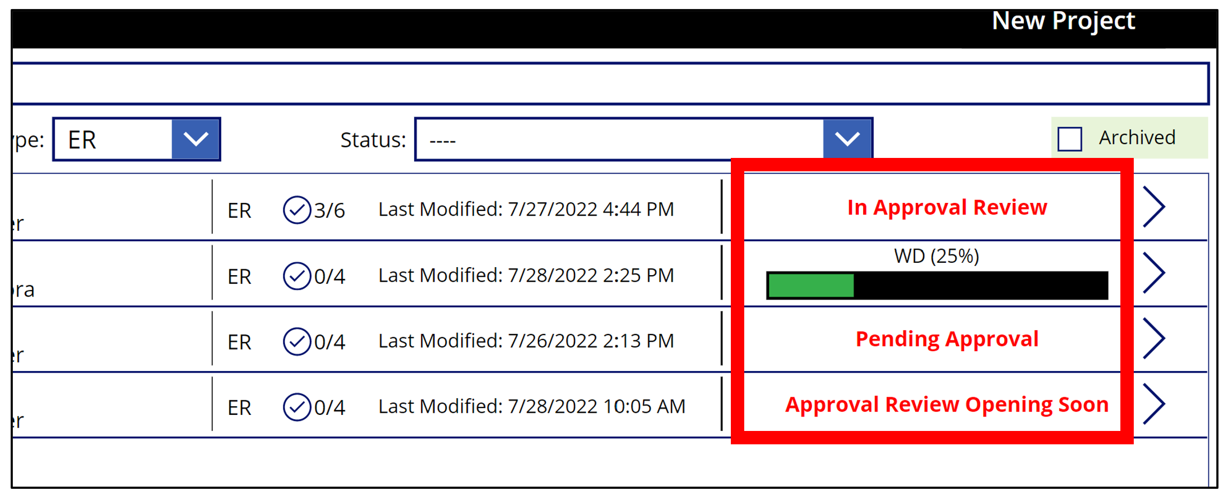
Task: Open the Pending Approval row using its arrow
Action: (1153, 338)
